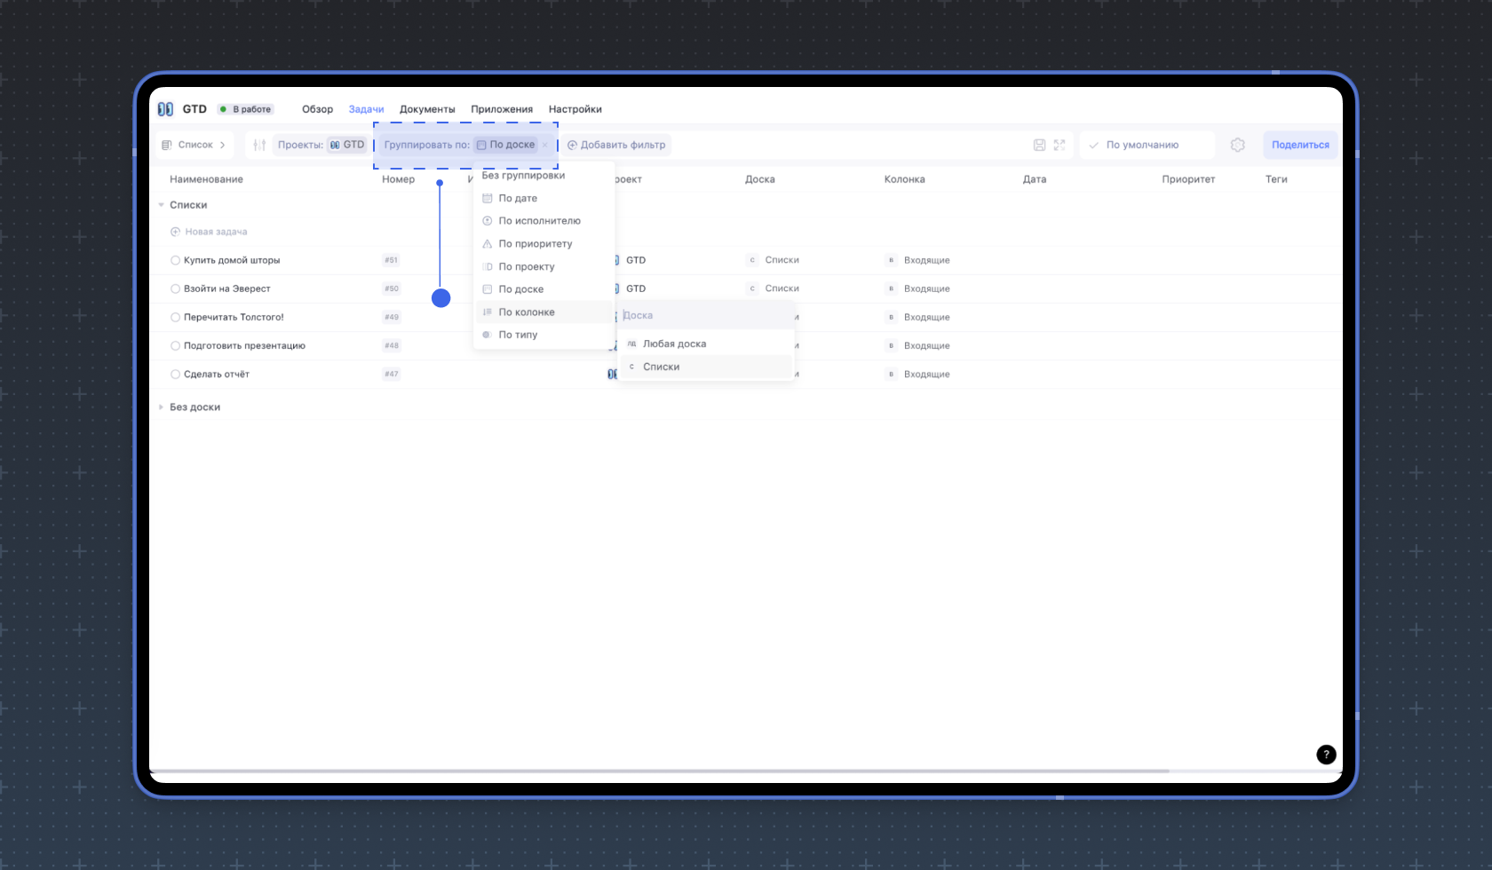
Task: Click the filter sliders icon
Action: pos(259,145)
